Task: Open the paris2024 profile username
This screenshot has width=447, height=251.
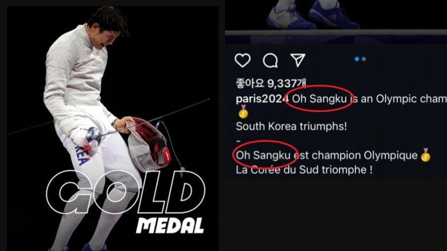Action: [262, 99]
